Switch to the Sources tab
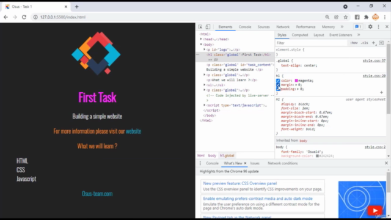Screen dimensions: 391x220 tap(263, 27)
